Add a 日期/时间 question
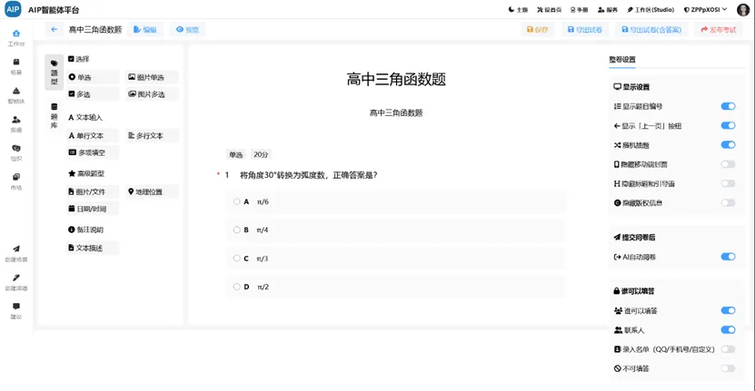 [93, 209]
